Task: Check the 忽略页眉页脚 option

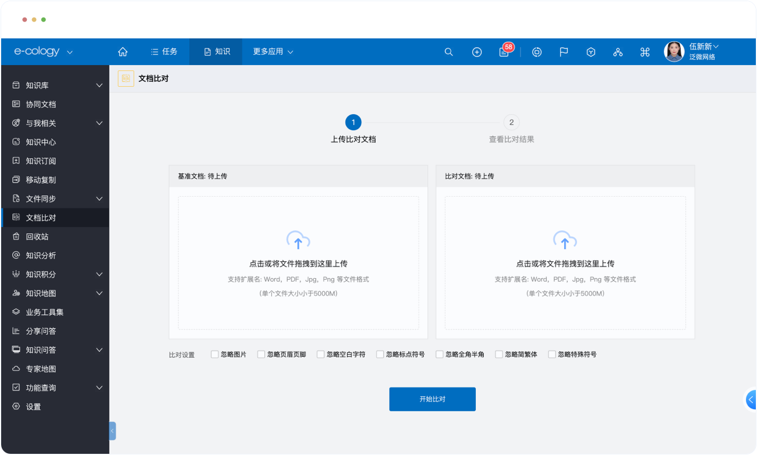Action: (x=261, y=354)
